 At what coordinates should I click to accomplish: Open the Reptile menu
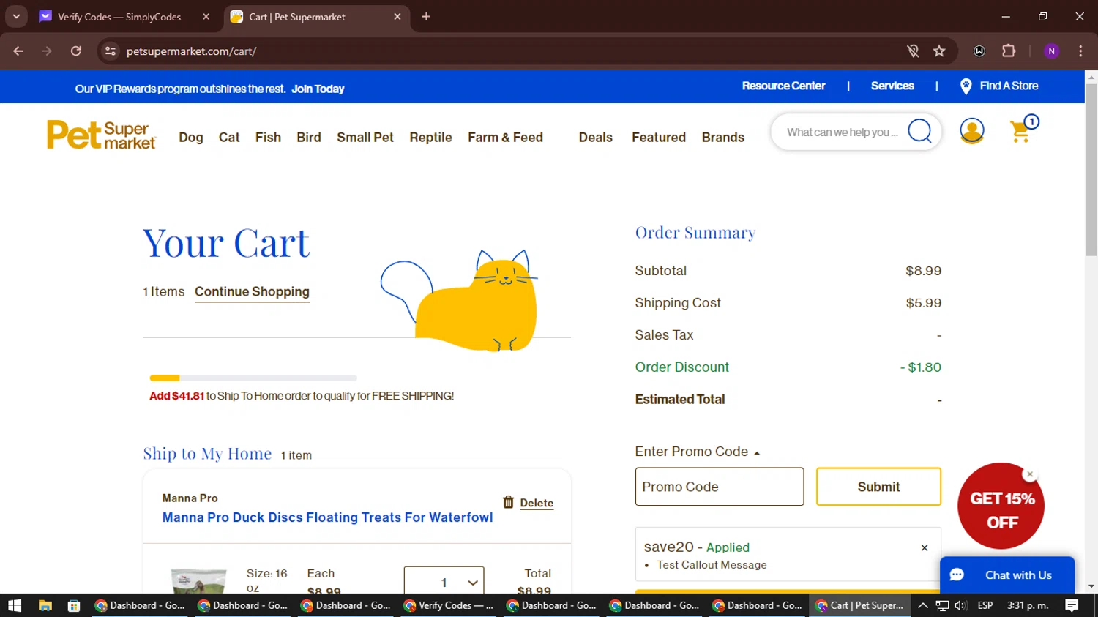(430, 138)
